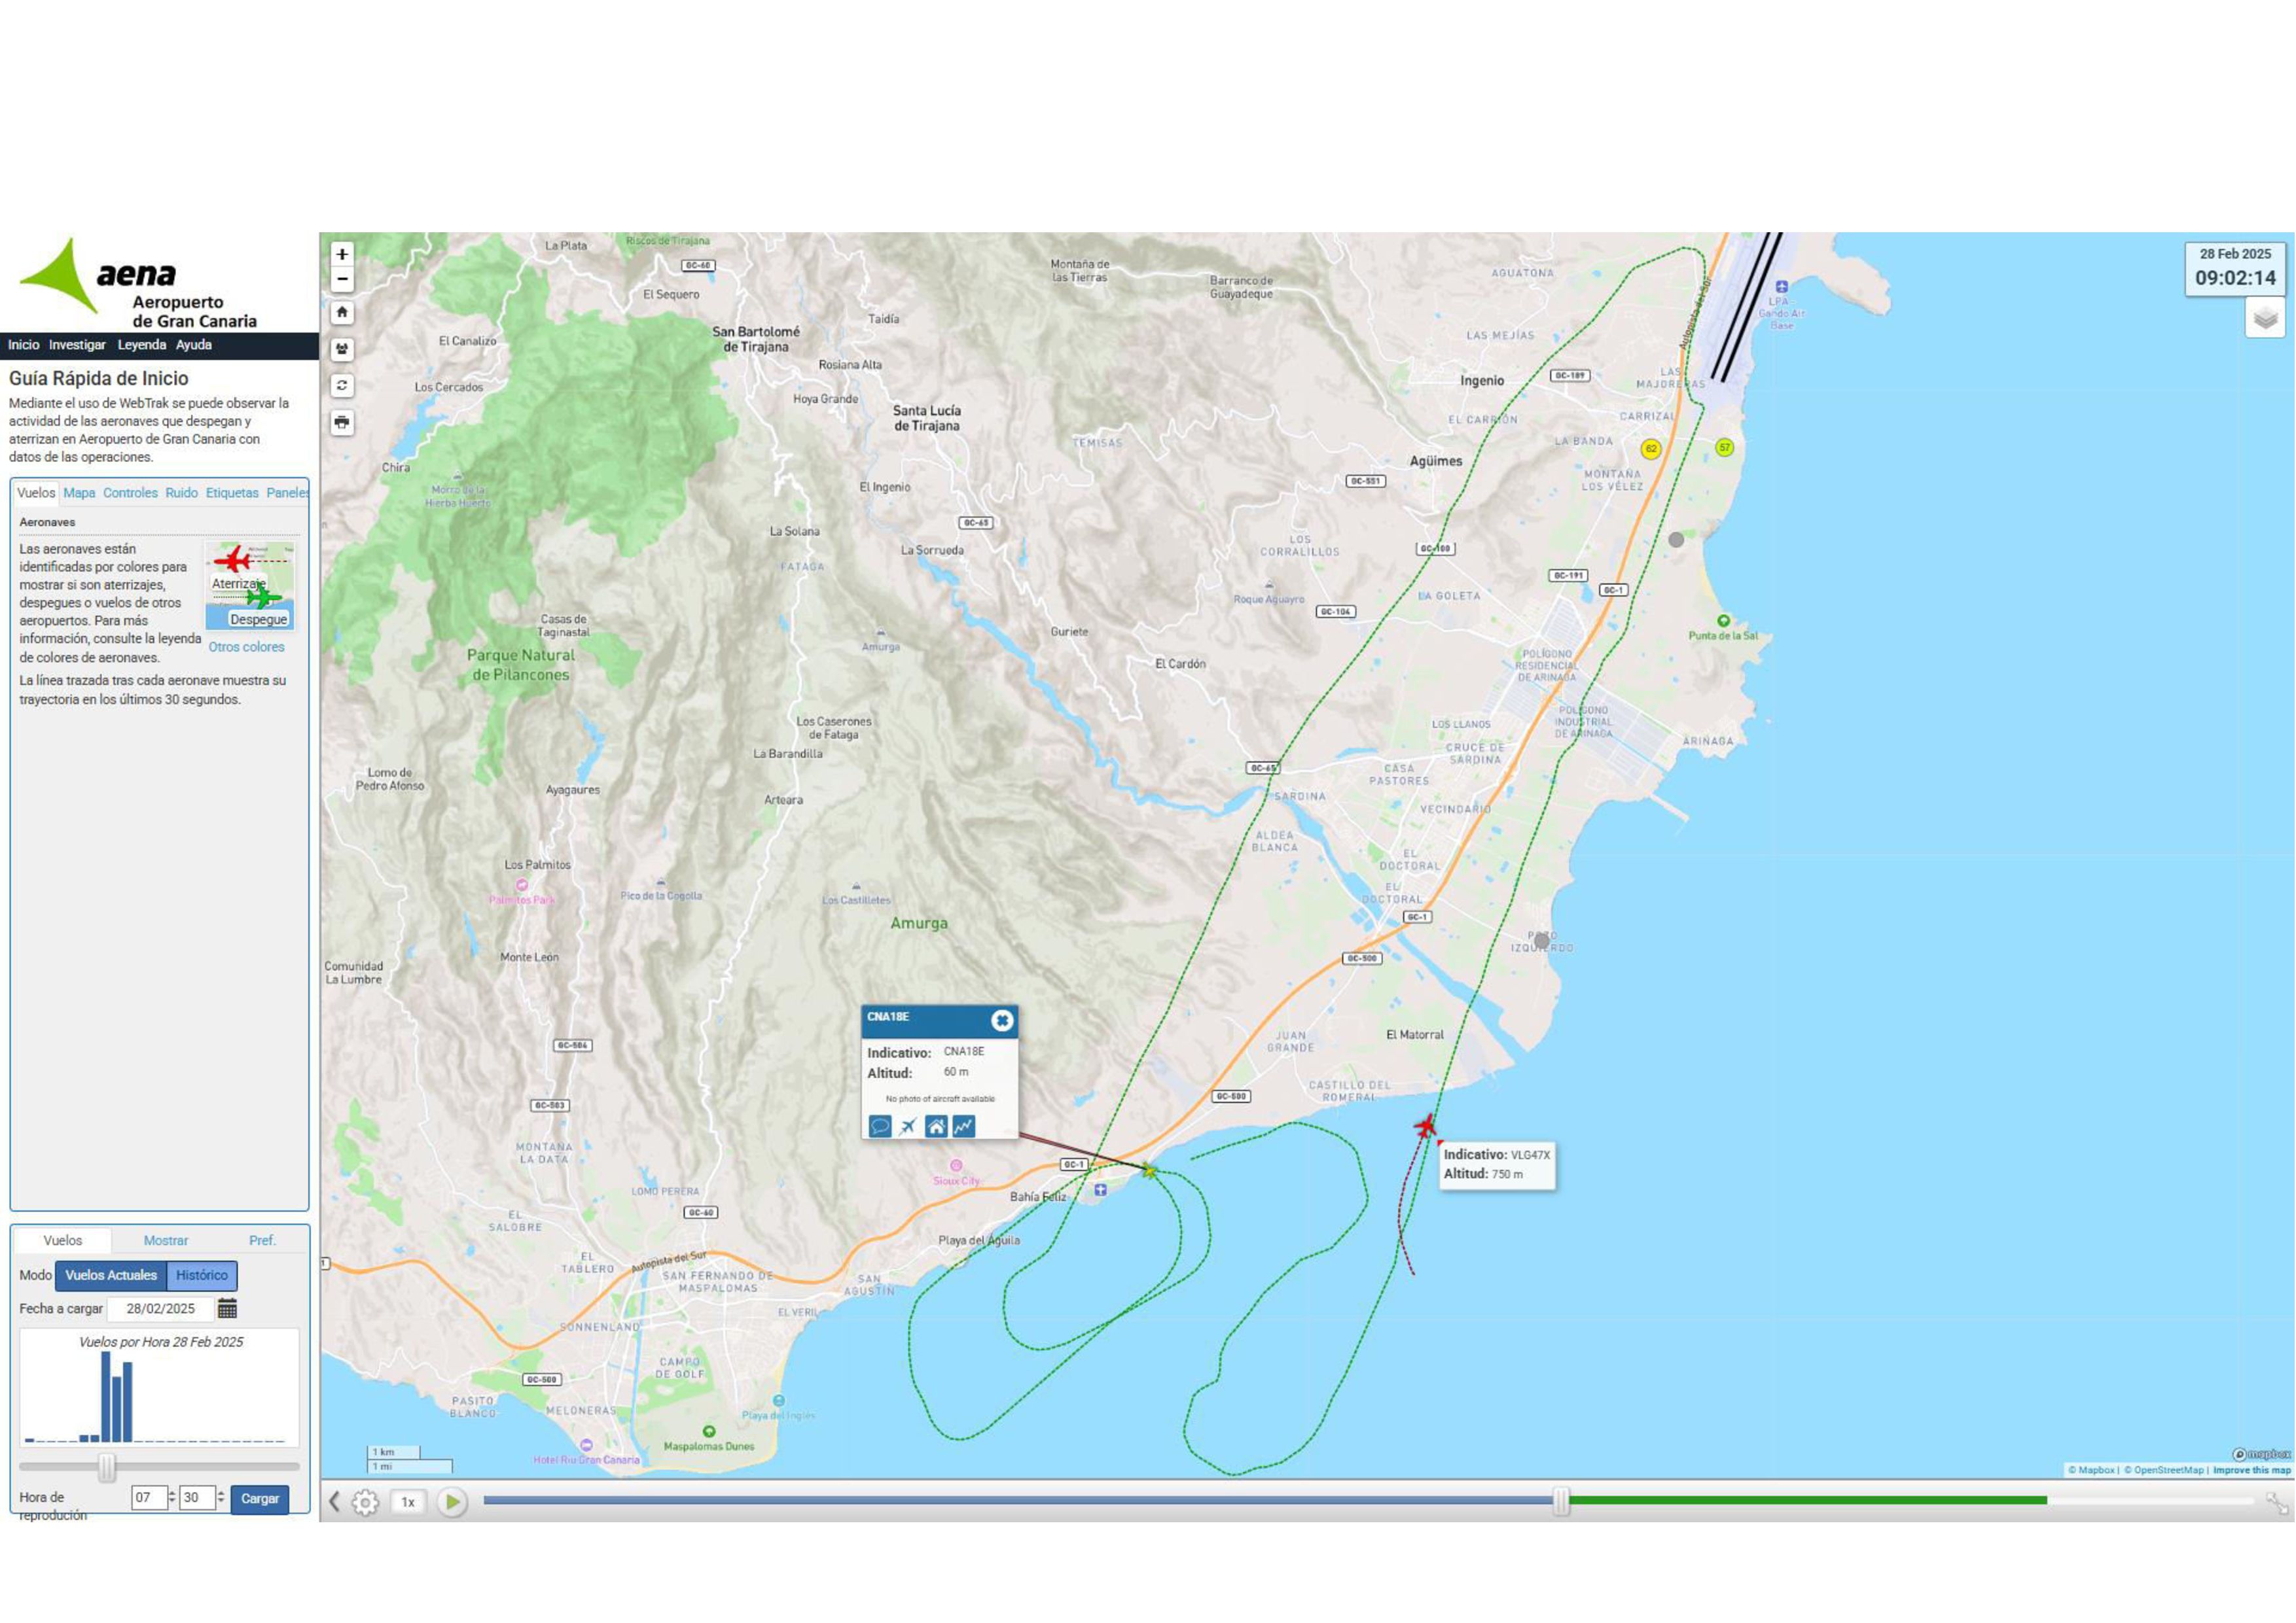This screenshot has height=1623, width=2296.
Task: Reset map to home view
Action: [342, 313]
